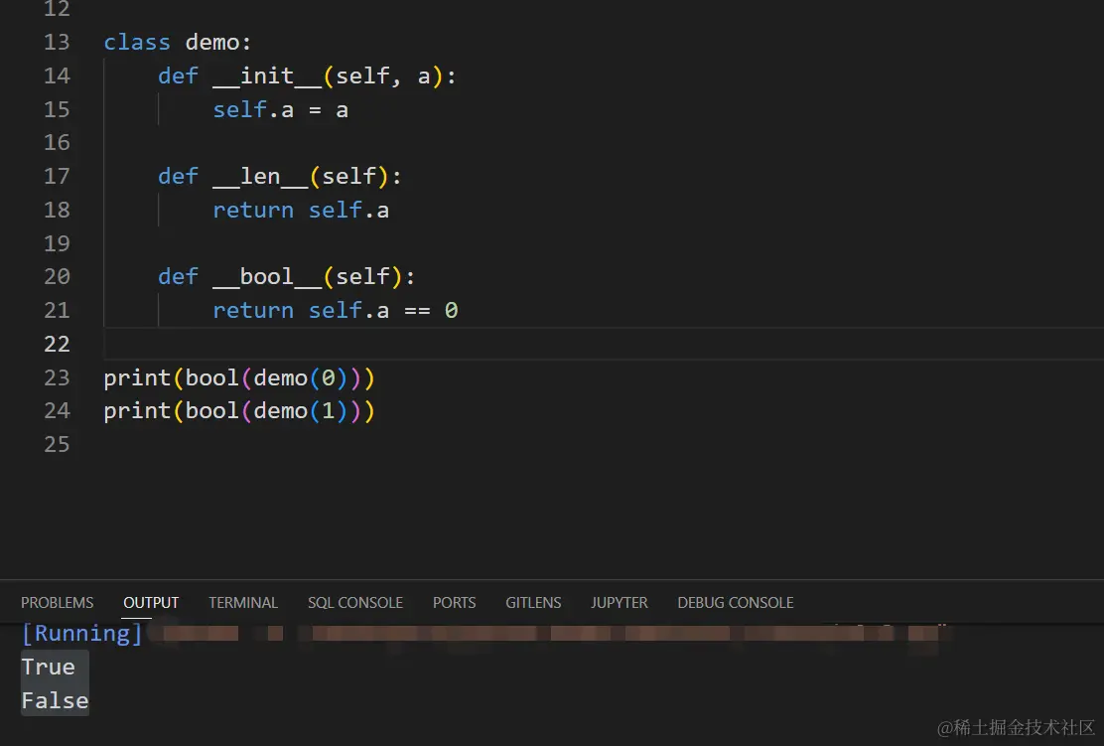
Task: Select the OUTPUT panel tab
Action: point(151,602)
